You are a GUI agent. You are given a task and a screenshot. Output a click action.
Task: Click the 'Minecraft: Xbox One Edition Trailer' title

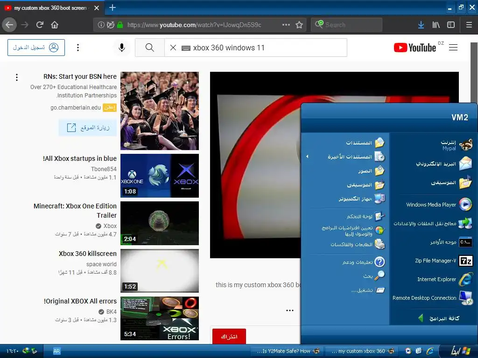75,210
